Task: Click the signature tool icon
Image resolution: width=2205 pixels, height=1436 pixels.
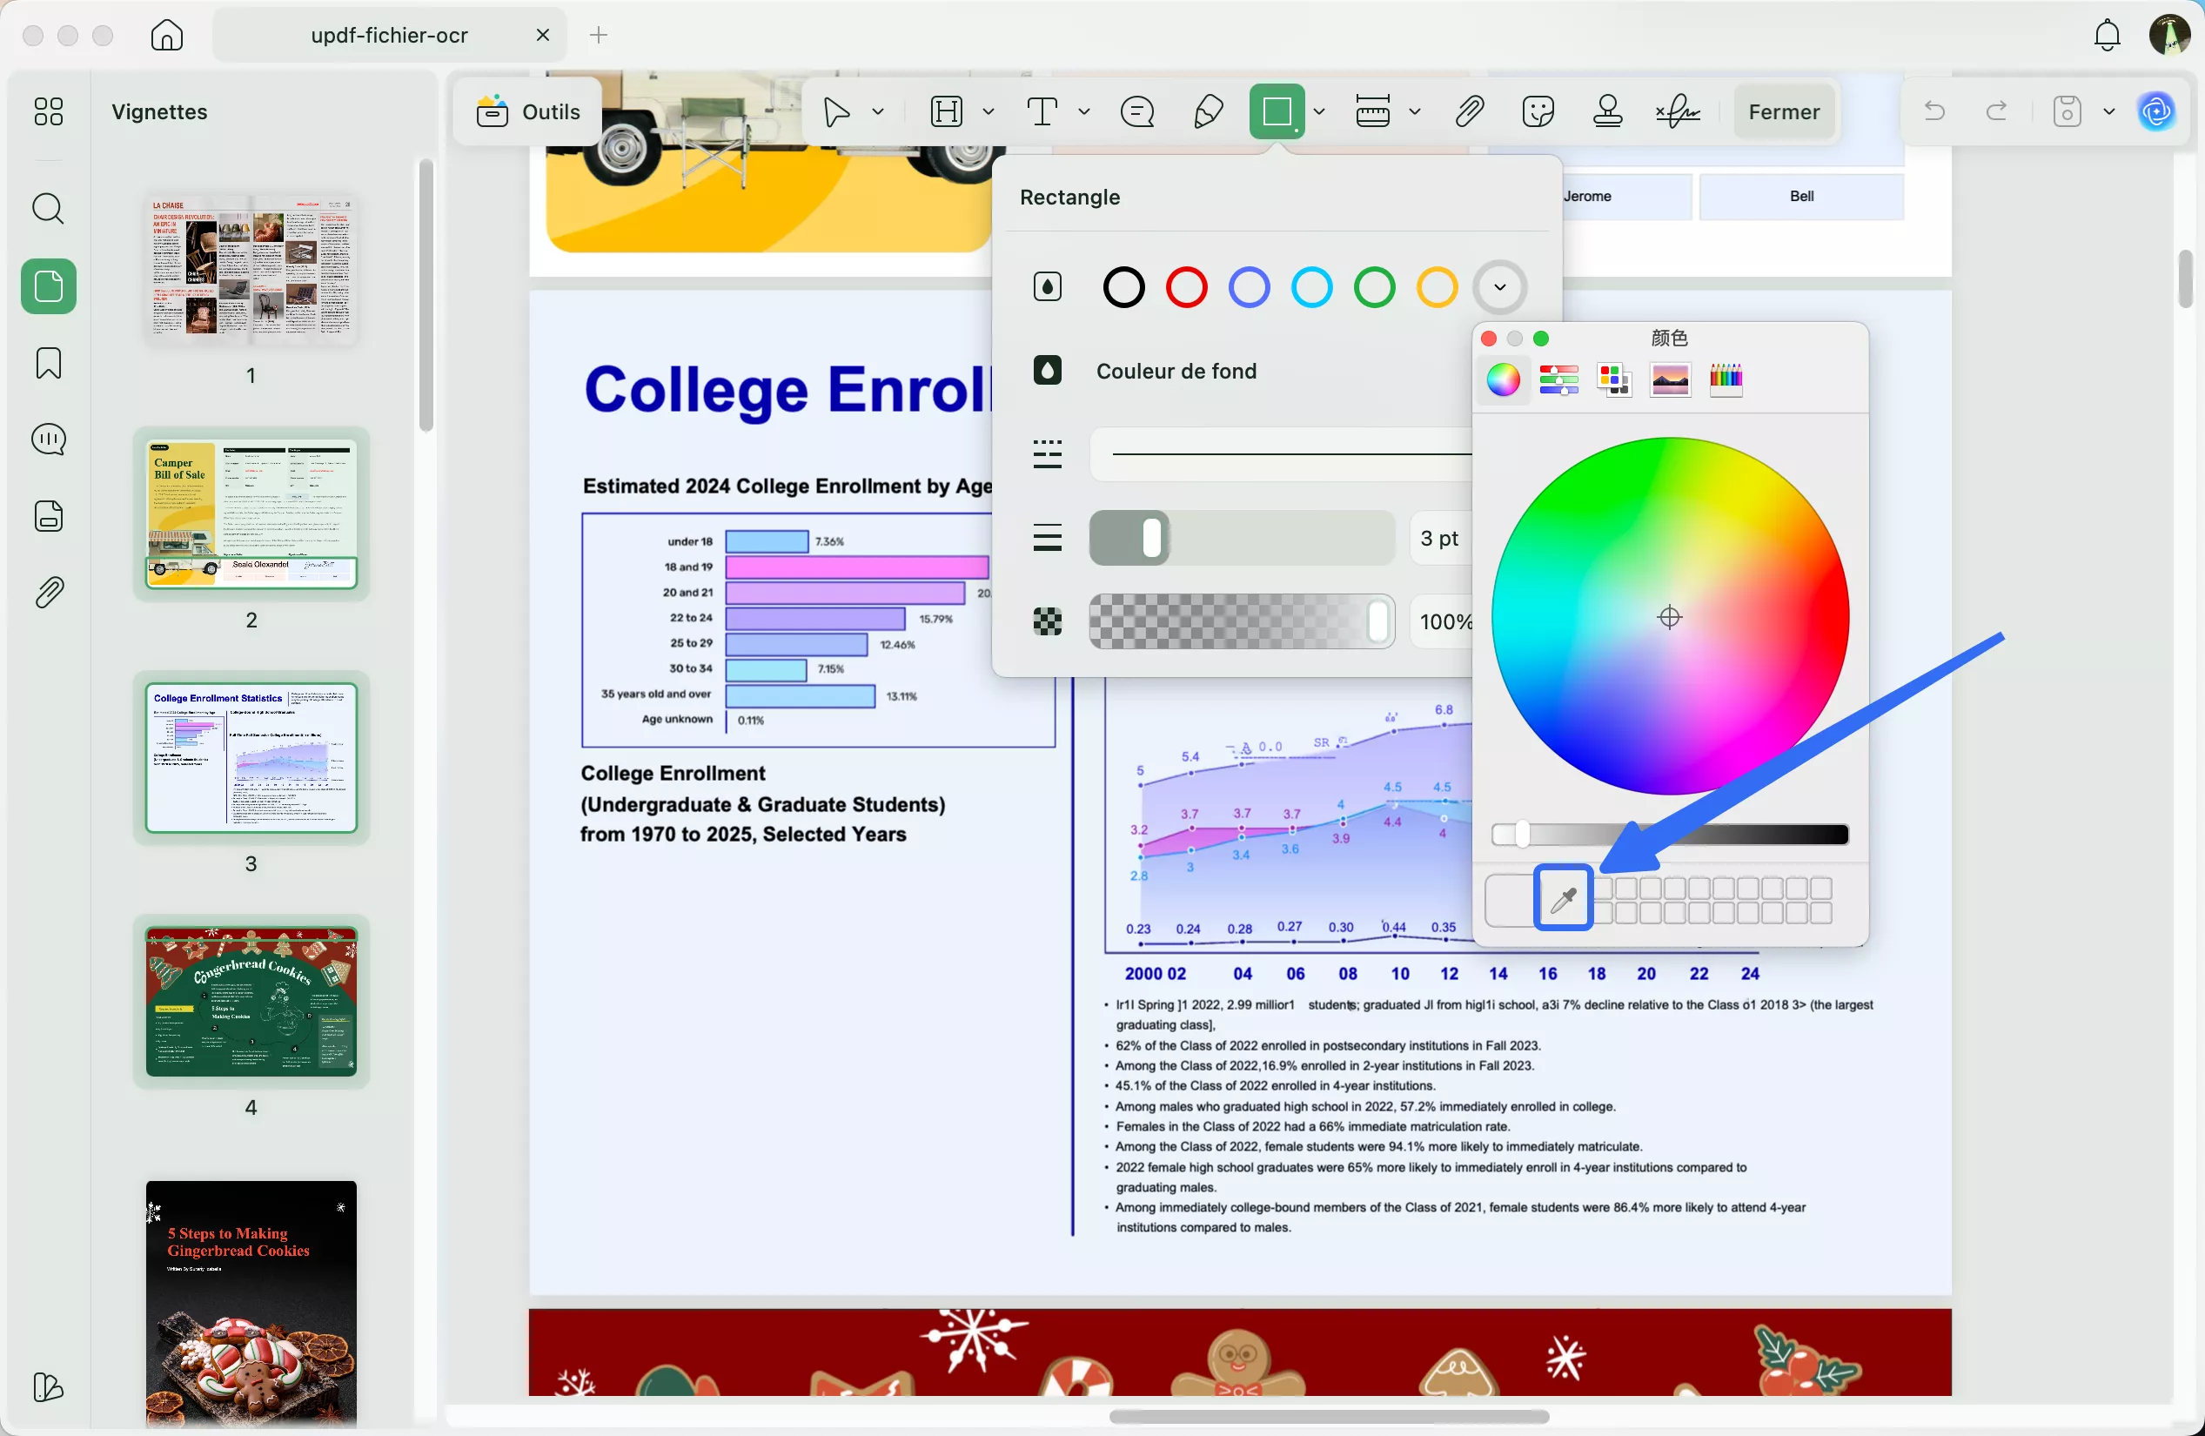Action: pos(1677,112)
